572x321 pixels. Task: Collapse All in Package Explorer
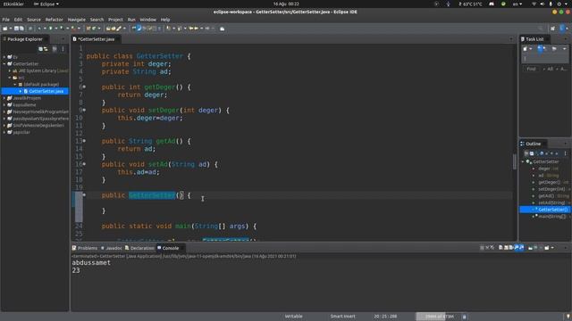(x=40, y=49)
